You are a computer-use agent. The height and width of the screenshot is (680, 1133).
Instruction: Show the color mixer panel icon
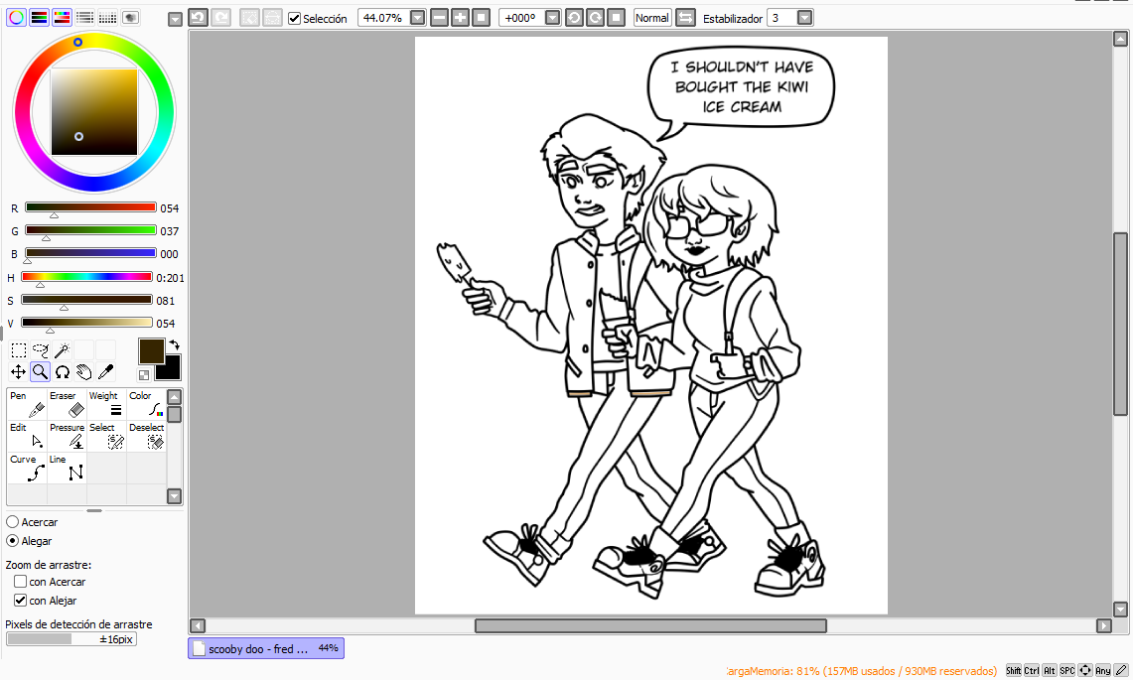[84, 17]
